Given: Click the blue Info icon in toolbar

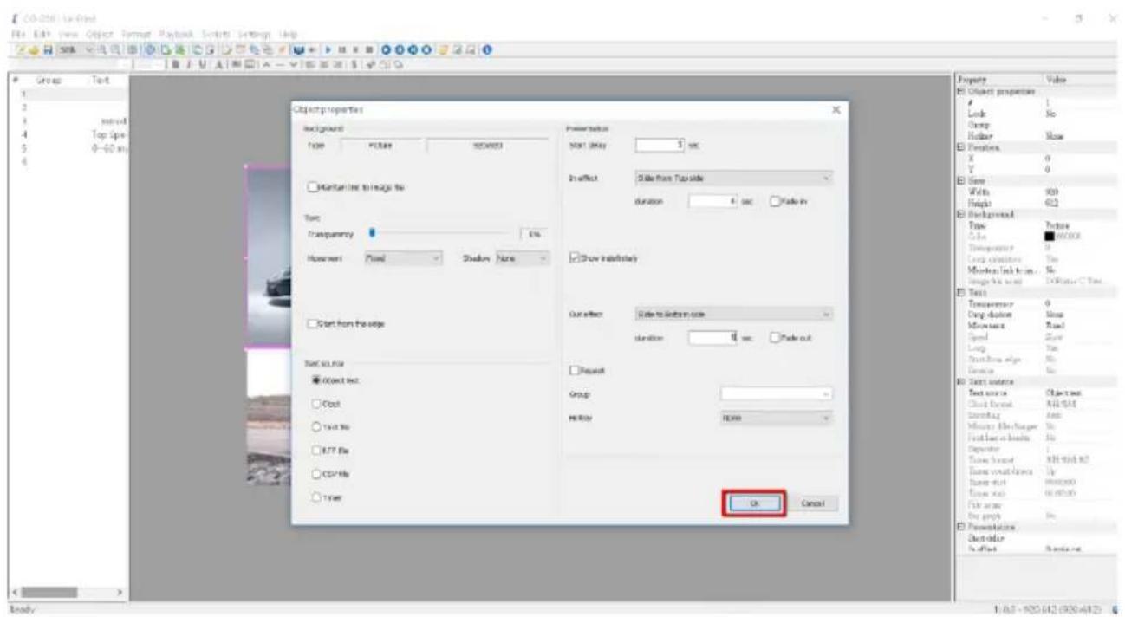Looking at the screenshot, I should [487, 50].
